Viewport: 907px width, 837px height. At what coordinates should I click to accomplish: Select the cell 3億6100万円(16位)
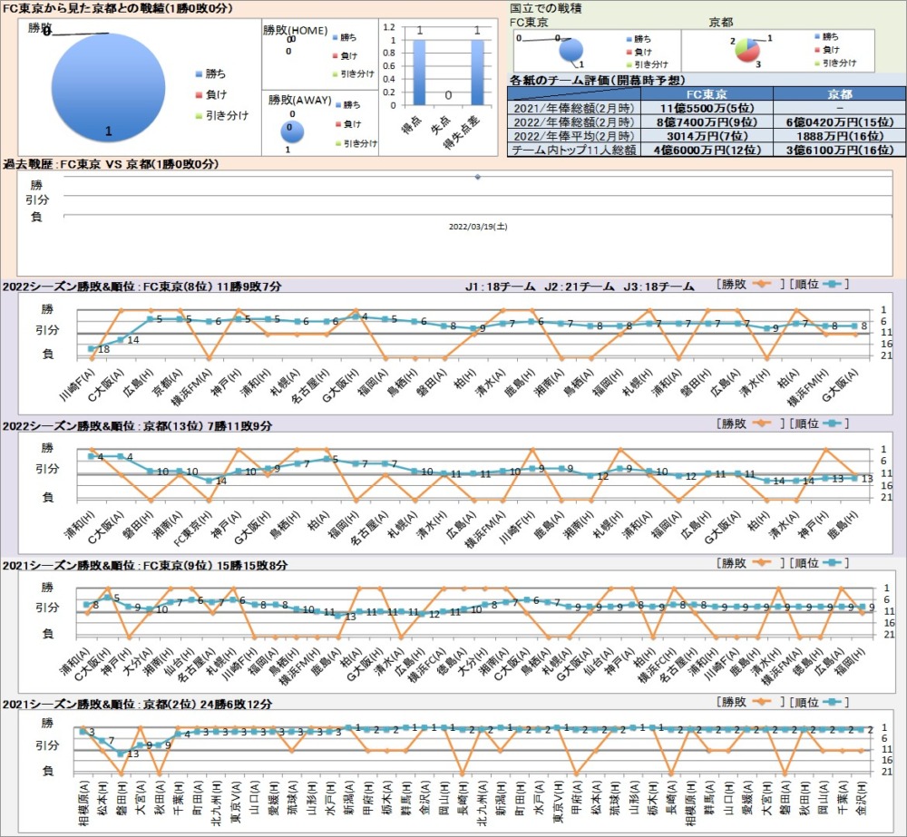[x=839, y=150]
